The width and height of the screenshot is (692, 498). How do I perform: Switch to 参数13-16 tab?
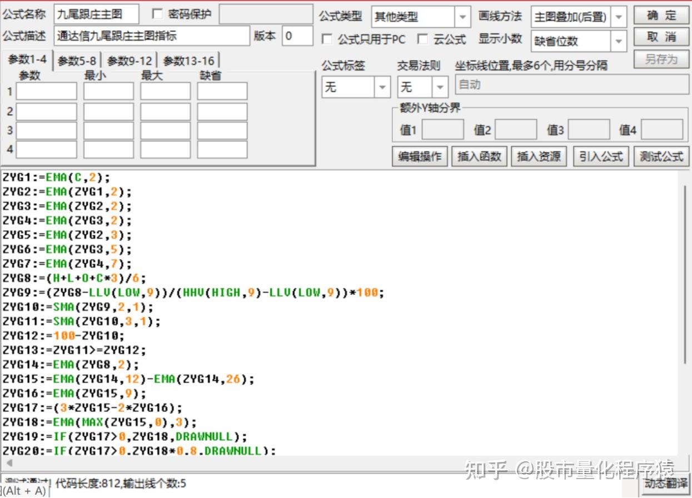[188, 61]
